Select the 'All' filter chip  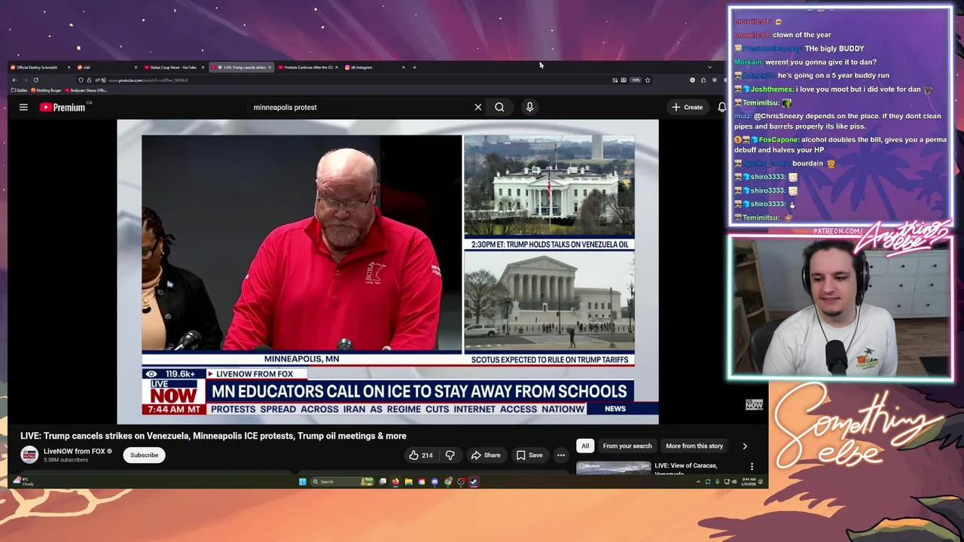(585, 446)
